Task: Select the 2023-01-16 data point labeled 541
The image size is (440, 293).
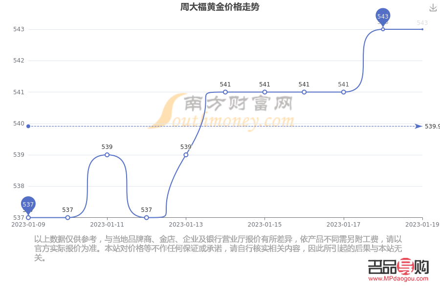Action: (x=304, y=92)
